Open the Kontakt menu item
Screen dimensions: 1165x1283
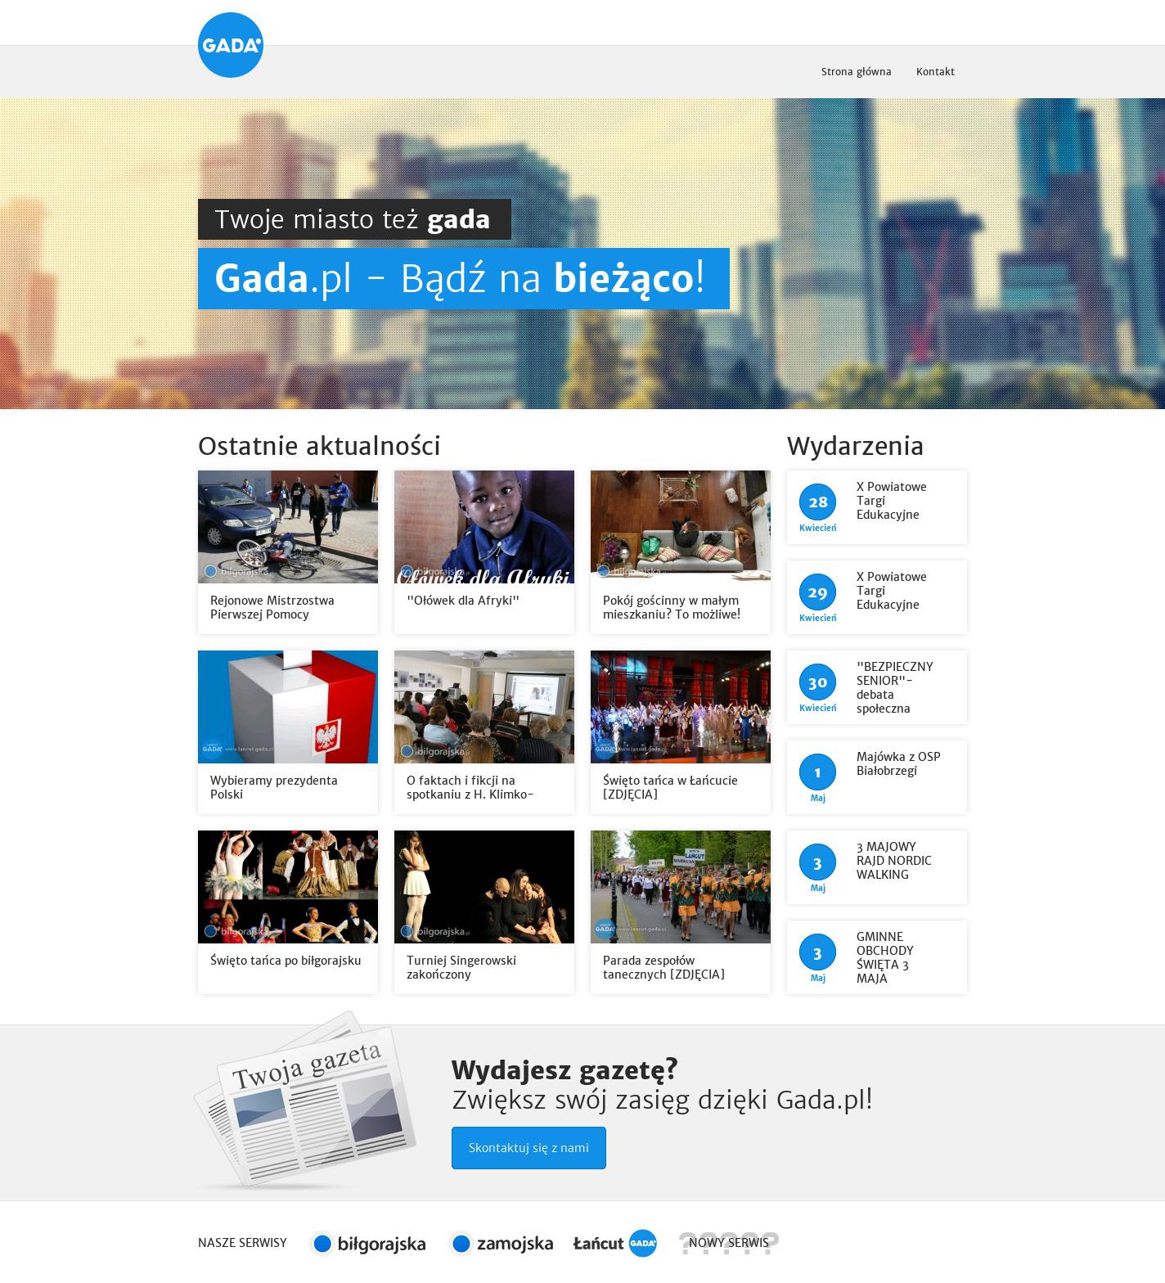pyautogui.click(x=935, y=71)
